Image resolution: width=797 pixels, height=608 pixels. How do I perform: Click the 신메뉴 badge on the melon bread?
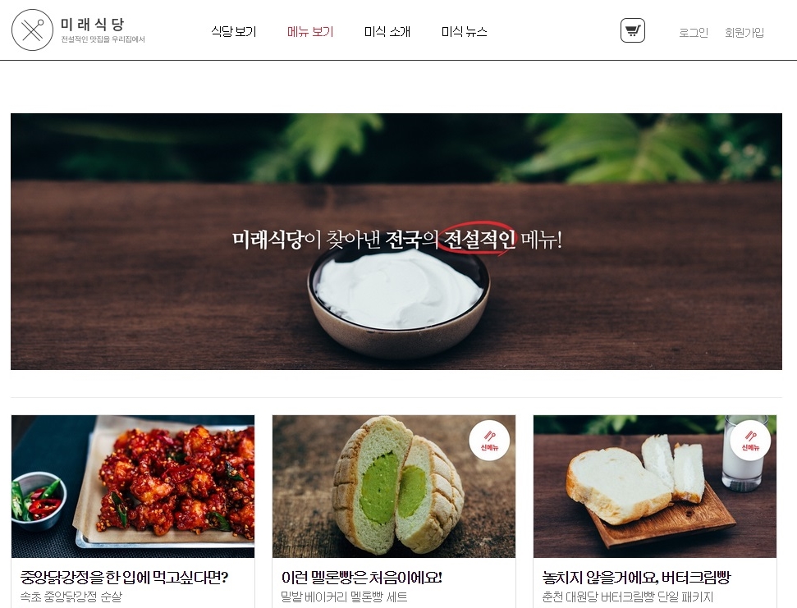(x=489, y=441)
